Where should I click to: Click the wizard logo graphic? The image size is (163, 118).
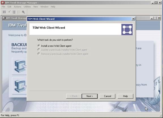click(127, 30)
